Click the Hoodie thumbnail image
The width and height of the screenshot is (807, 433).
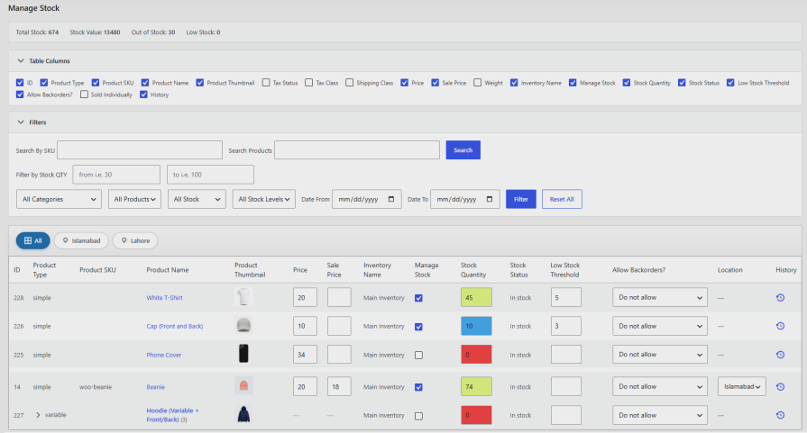point(243,414)
